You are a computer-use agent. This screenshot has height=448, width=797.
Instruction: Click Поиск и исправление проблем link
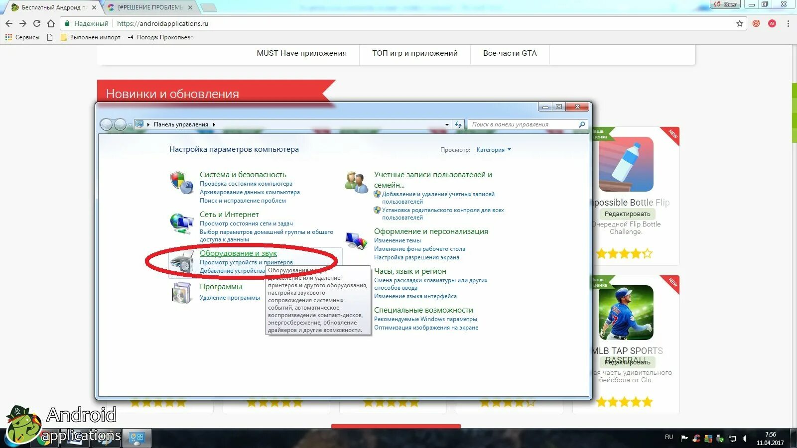click(x=243, y=201)
